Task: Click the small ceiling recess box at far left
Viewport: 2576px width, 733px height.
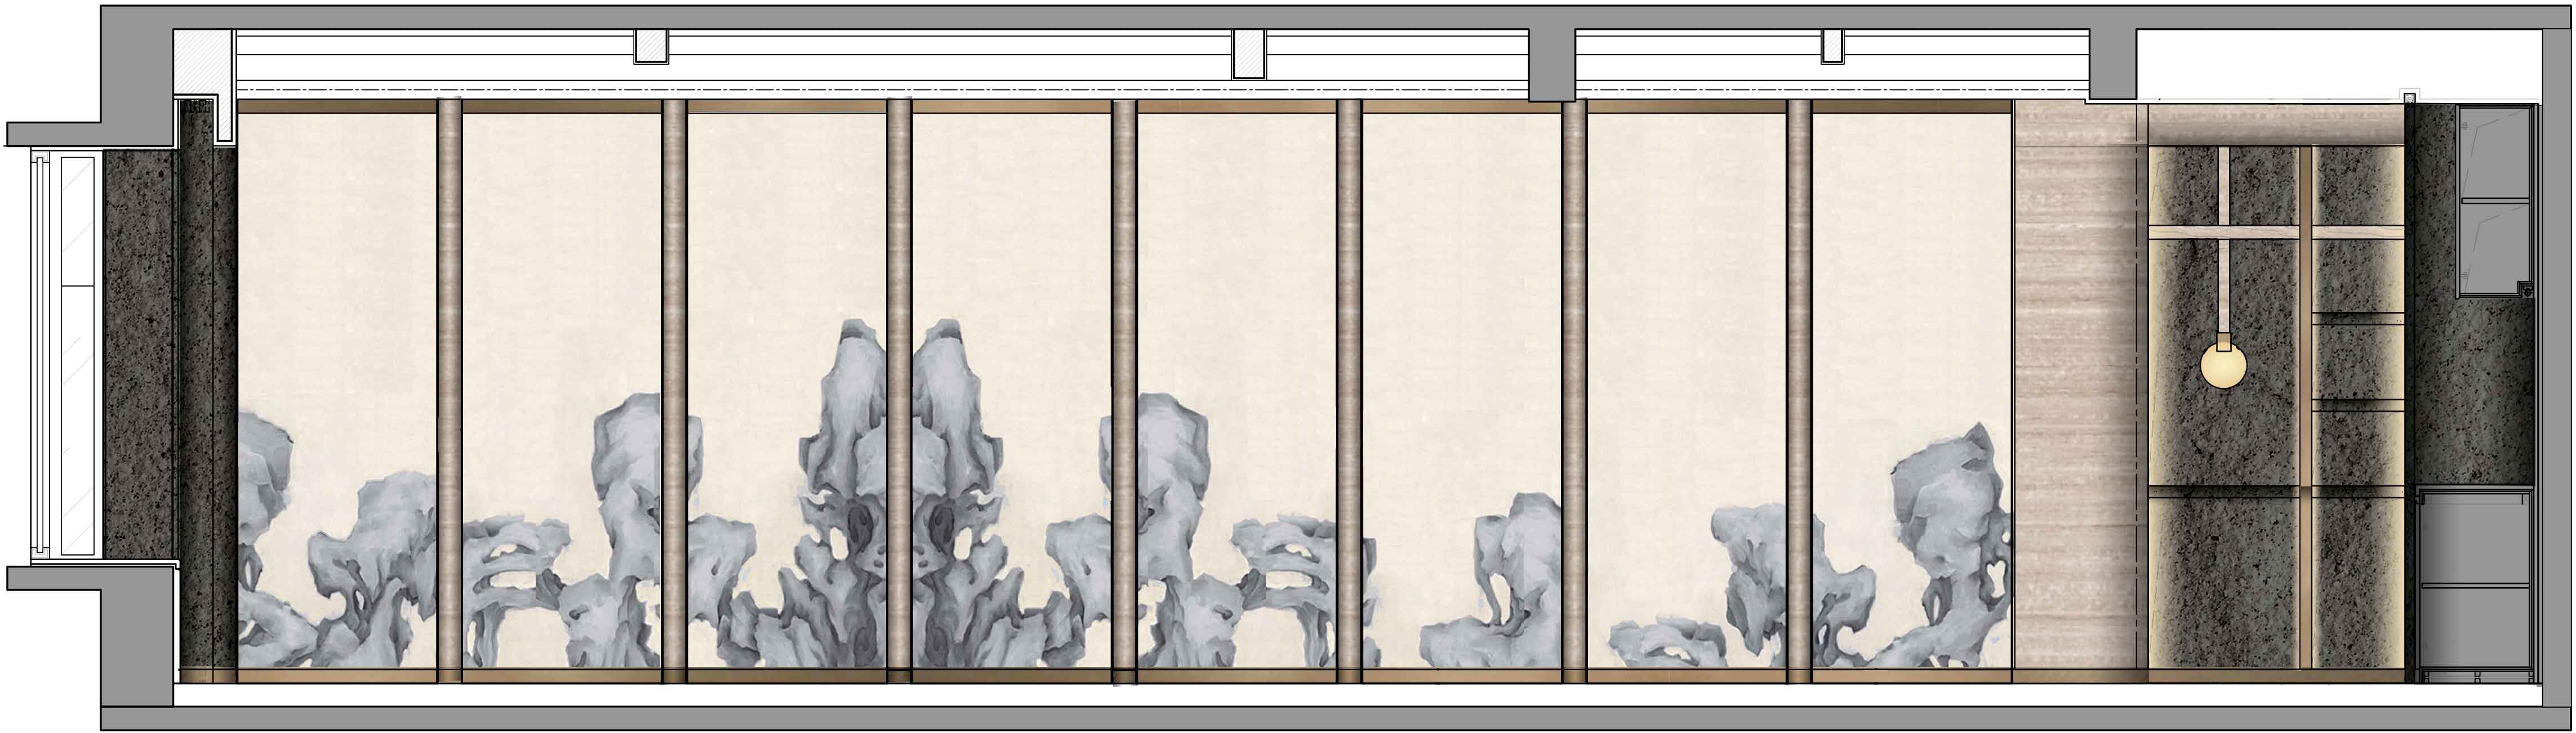Action: coord(651,46)
